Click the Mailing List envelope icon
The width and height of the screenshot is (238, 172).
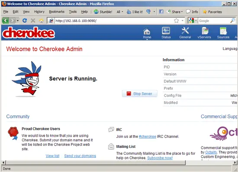(x=111, y=147)
